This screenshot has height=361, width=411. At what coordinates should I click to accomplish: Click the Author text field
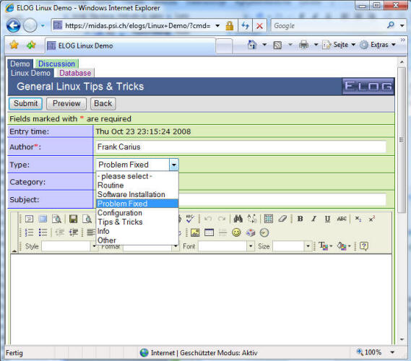click(241, 147)
